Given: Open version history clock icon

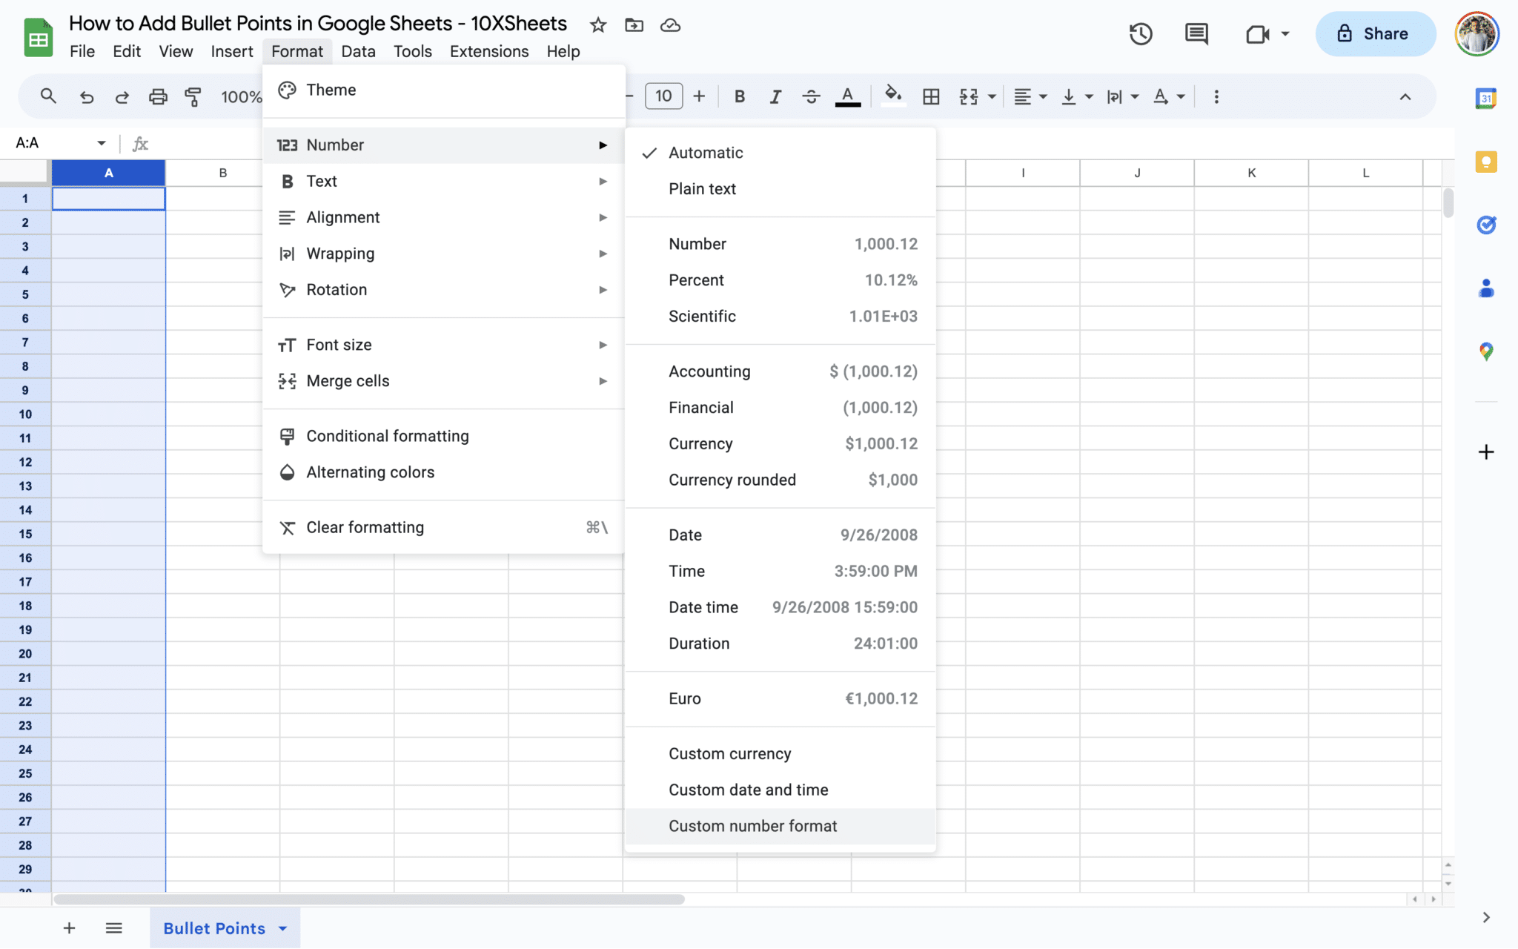Looking at the screenshot, I should click(1141, 34).
